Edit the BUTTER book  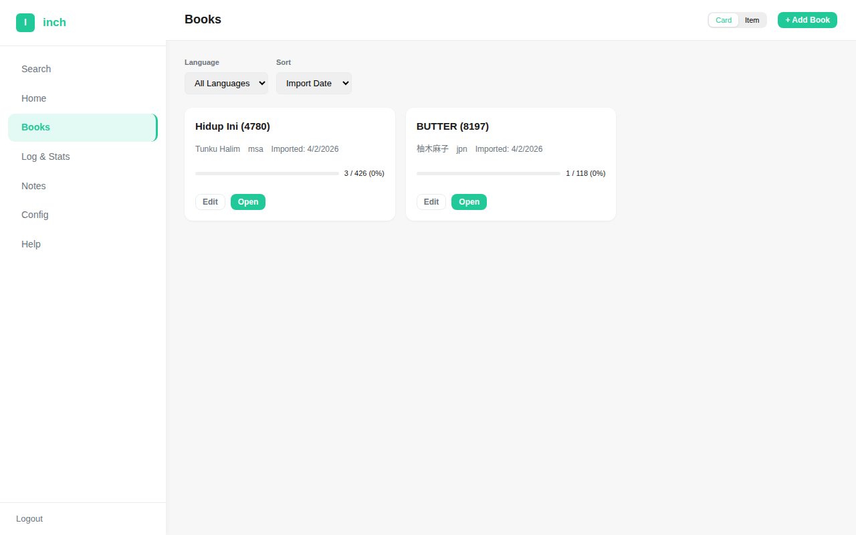point(431,202)
